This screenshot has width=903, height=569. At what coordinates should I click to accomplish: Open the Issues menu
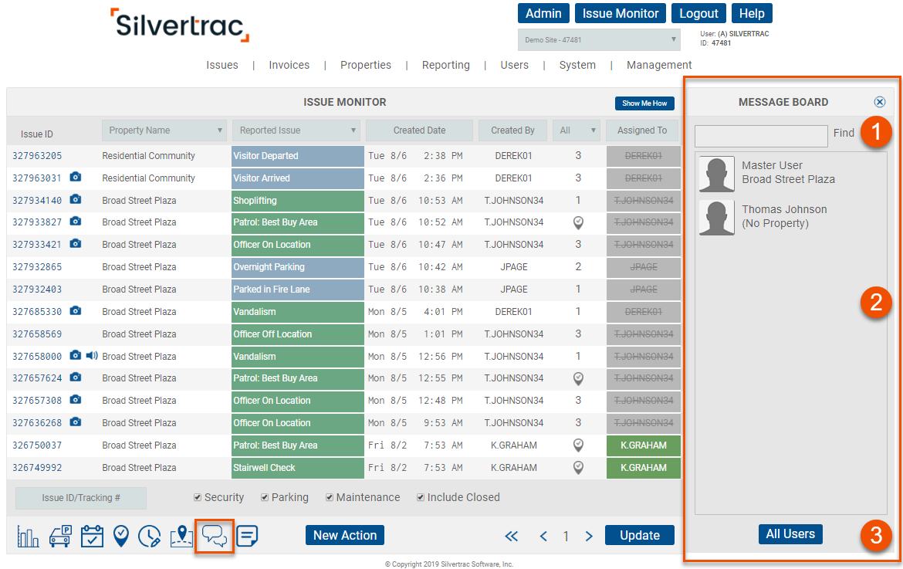coord(222,65)
